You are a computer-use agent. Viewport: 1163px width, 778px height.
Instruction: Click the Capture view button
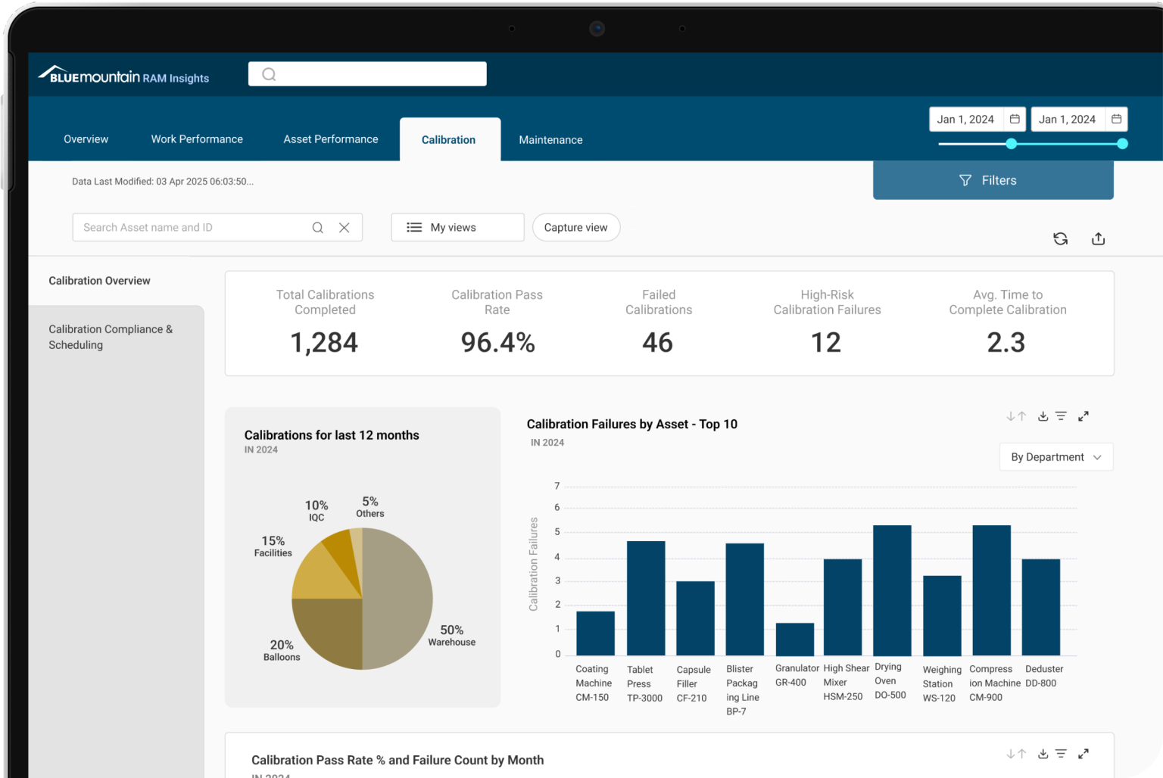coord(575,227)
